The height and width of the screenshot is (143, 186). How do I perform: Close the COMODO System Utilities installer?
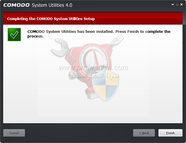point(181,5)
